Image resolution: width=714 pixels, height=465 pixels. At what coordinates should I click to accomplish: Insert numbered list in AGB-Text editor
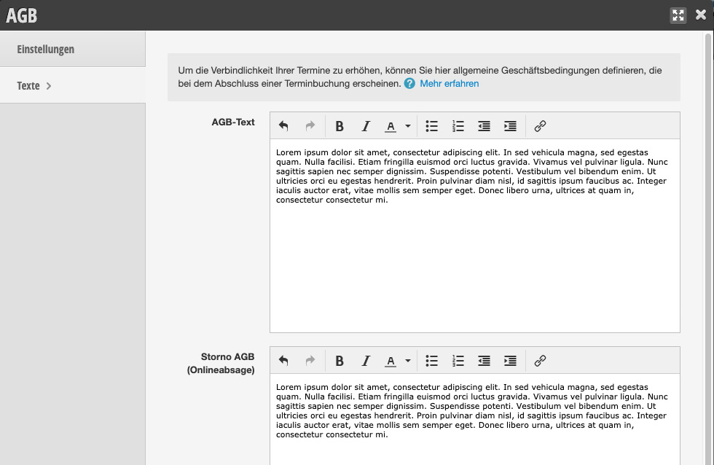[458, 126]
